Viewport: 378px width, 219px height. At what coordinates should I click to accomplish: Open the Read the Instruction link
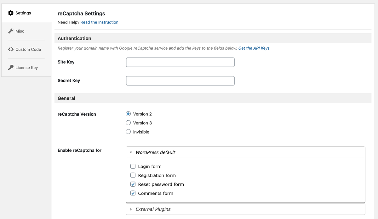99,22
